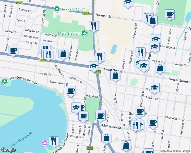Click the Mars Stadium label text
Screen dimensions: 191x153
coord(69,33)
